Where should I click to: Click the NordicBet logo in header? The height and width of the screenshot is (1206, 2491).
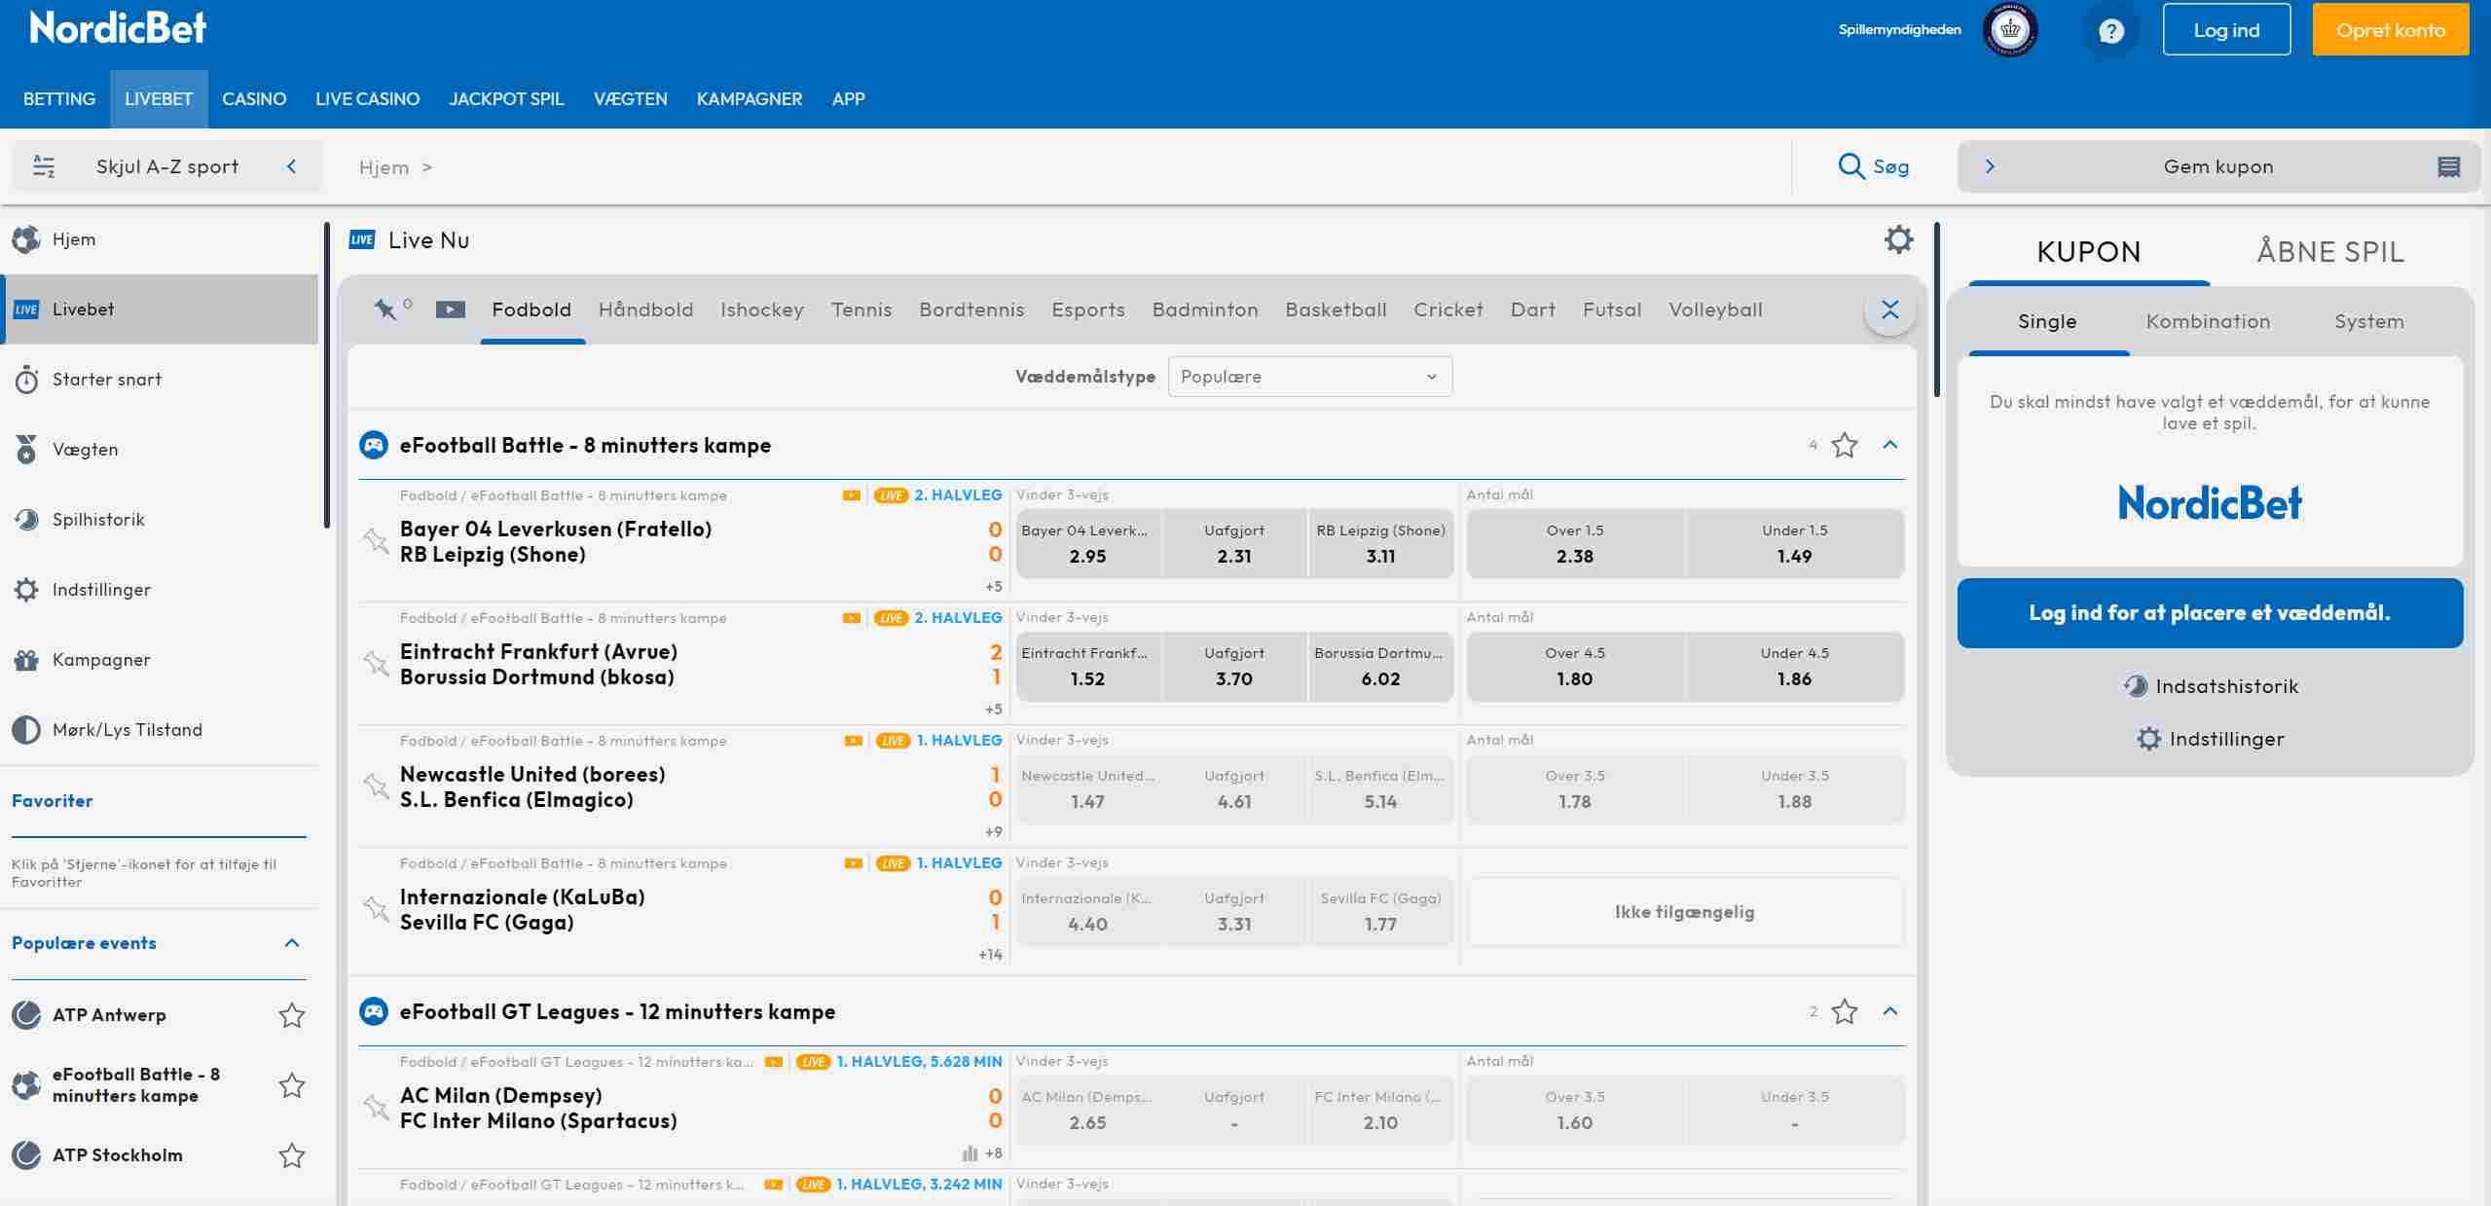coord(118,28)
